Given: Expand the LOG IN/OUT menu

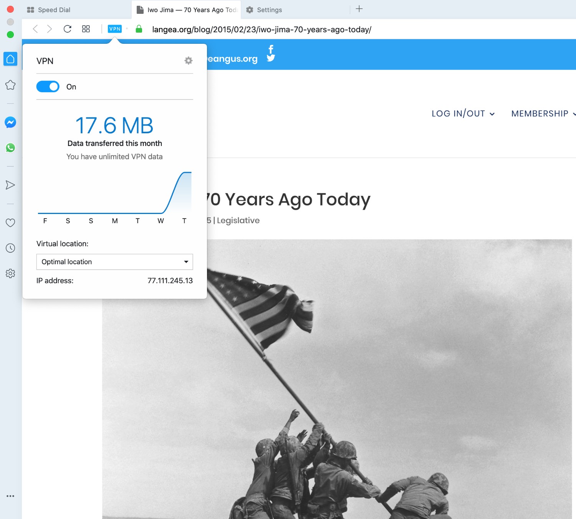Looking at the screenshot, I should coord(463,114).
